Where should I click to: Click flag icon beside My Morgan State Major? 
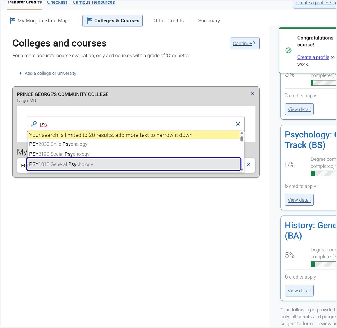point(12,20)
